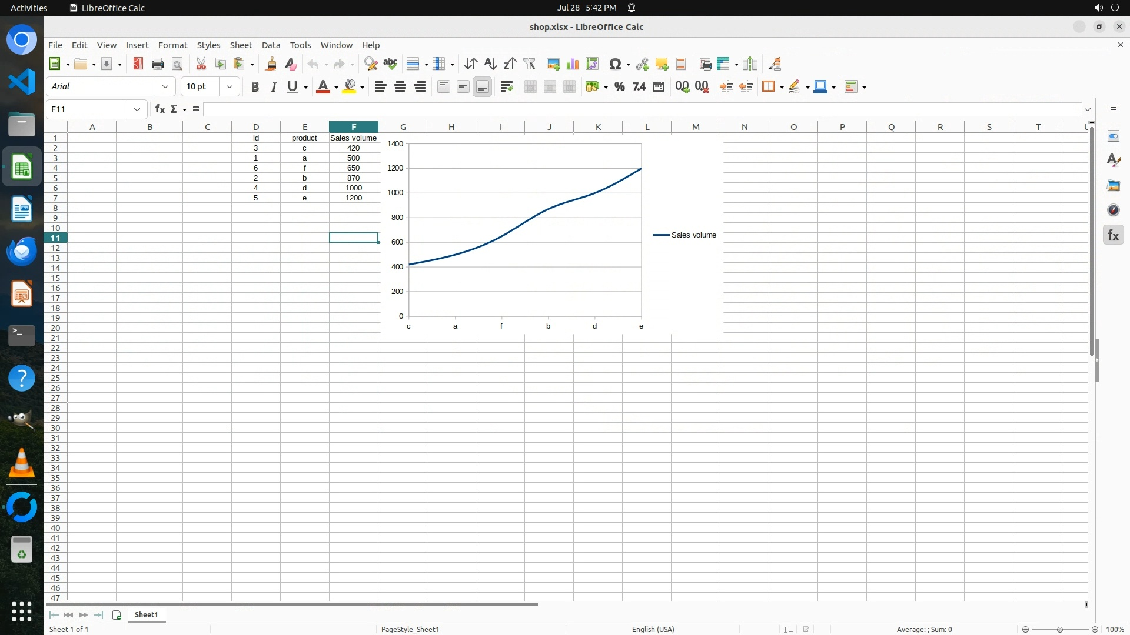The width and height of the screenshot is (1130, 635).
Task: Open the Name Box dropdown arrow
Action: click(137, 109)
